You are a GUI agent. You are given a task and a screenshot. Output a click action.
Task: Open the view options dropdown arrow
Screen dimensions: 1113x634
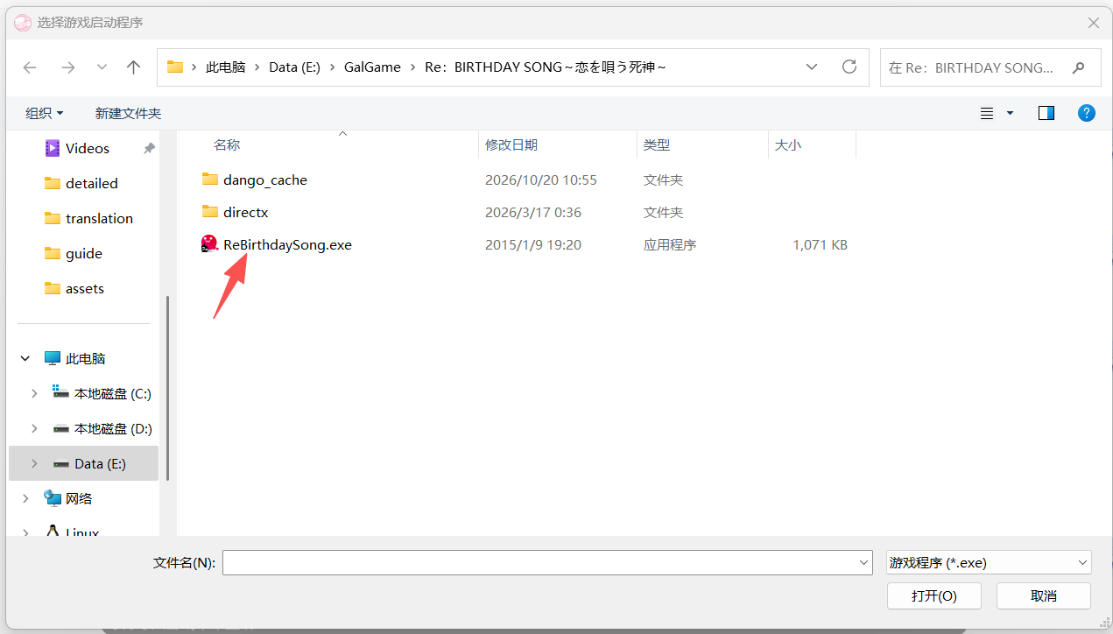(1010, 113)
